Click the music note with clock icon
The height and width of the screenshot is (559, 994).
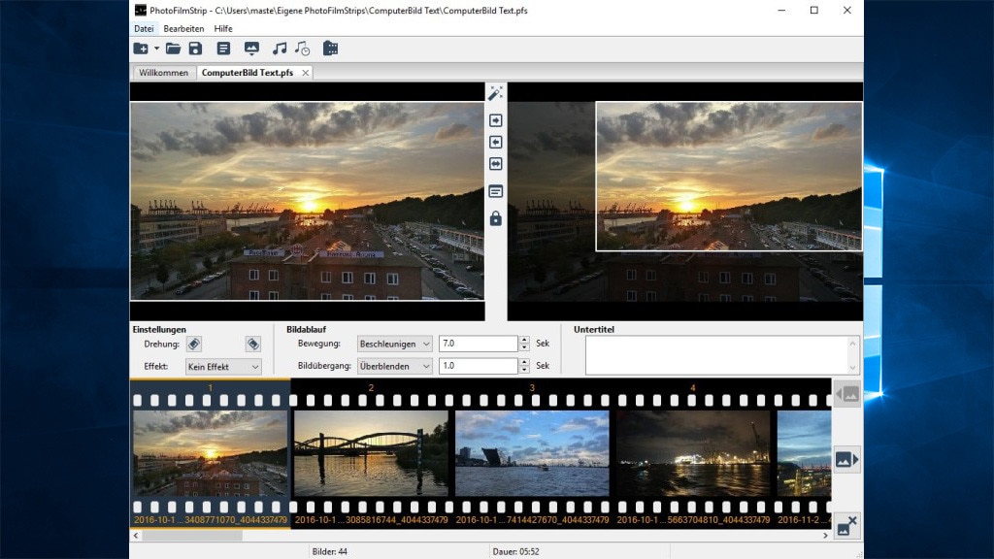coord(303,49)
